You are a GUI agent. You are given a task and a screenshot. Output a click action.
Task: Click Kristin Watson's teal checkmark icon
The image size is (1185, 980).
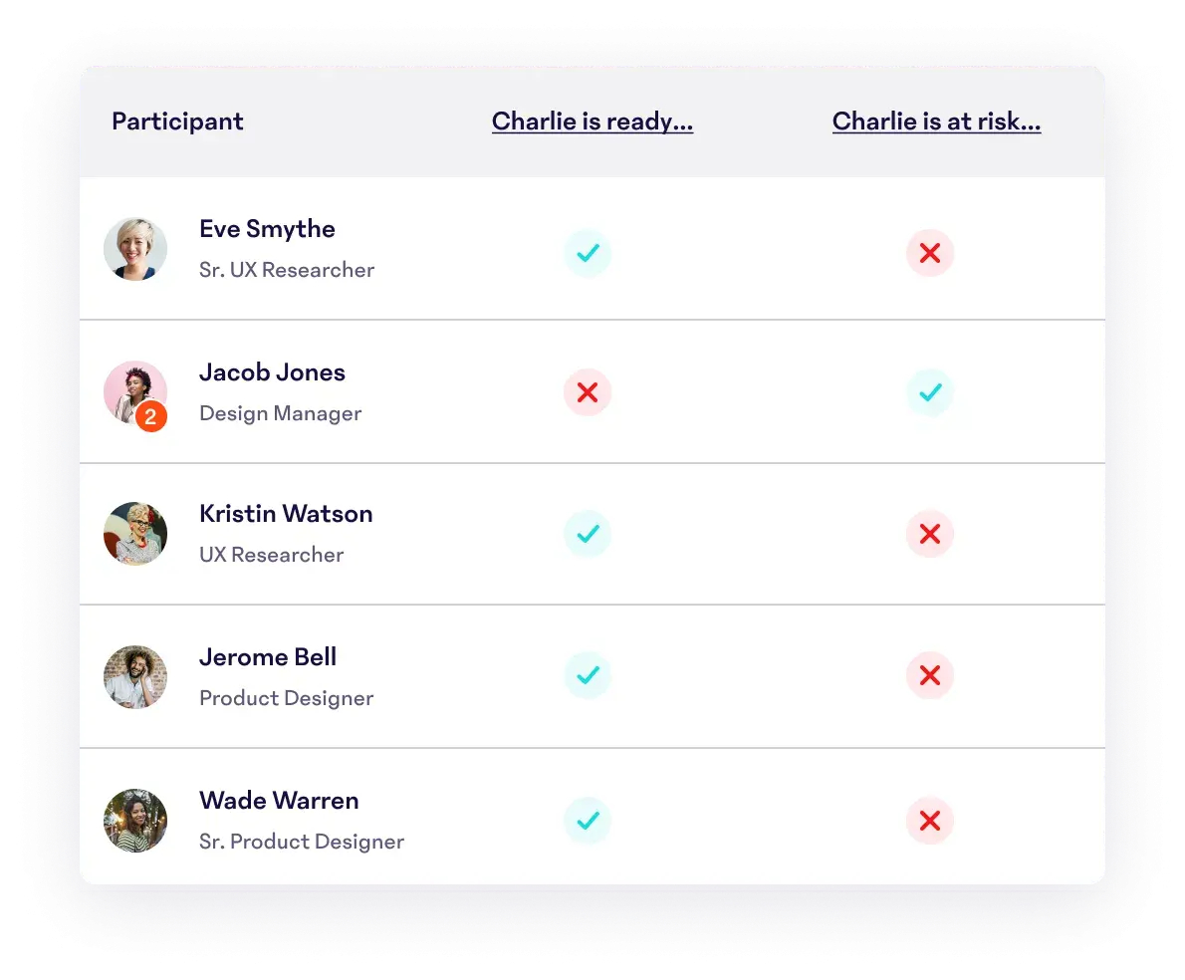tap(588, 534)
